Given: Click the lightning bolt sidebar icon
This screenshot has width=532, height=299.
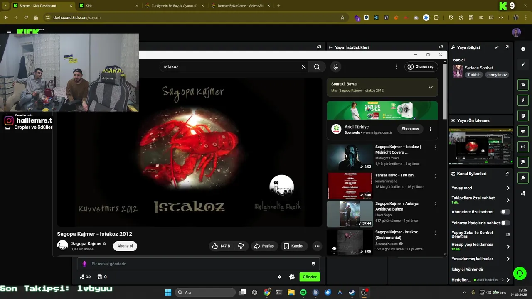Looking at the screenshot, I should coord(523,100).
